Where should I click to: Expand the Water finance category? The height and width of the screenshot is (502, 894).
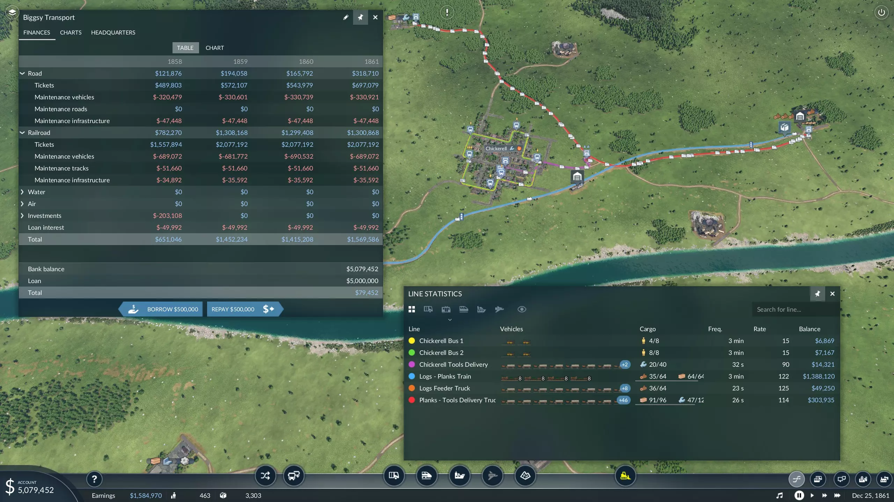point(22,192)
